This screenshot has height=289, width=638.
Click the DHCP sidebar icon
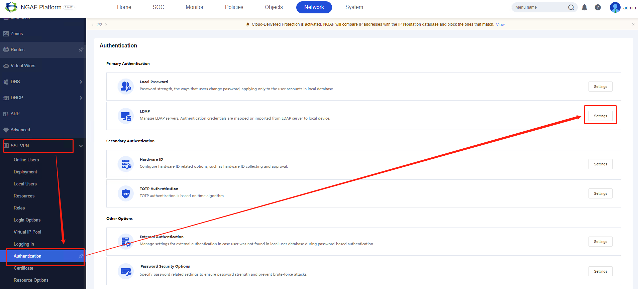click(x=6, y=98)
